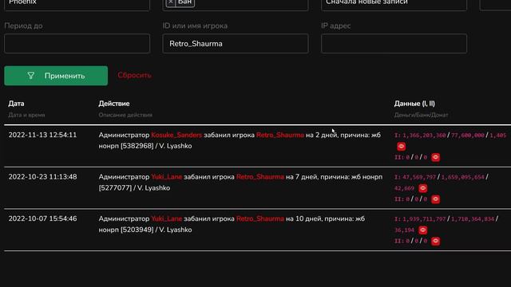Screen dimensions: 511x287
Task: Click bank value 77,600,000
Action: click(467, 136)
